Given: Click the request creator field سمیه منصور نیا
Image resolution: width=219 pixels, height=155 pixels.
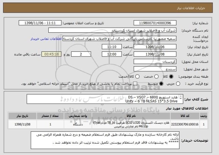Looking at the screenshot, I should (x=119, y=38).
